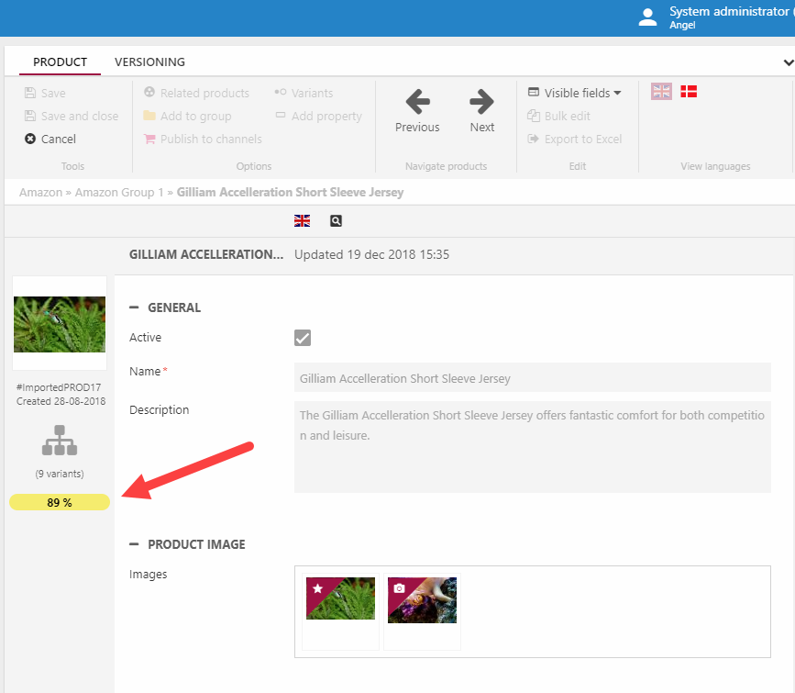Switch to the Versioning tab
This screenshot has width=795, height=693.
point(149,62)
